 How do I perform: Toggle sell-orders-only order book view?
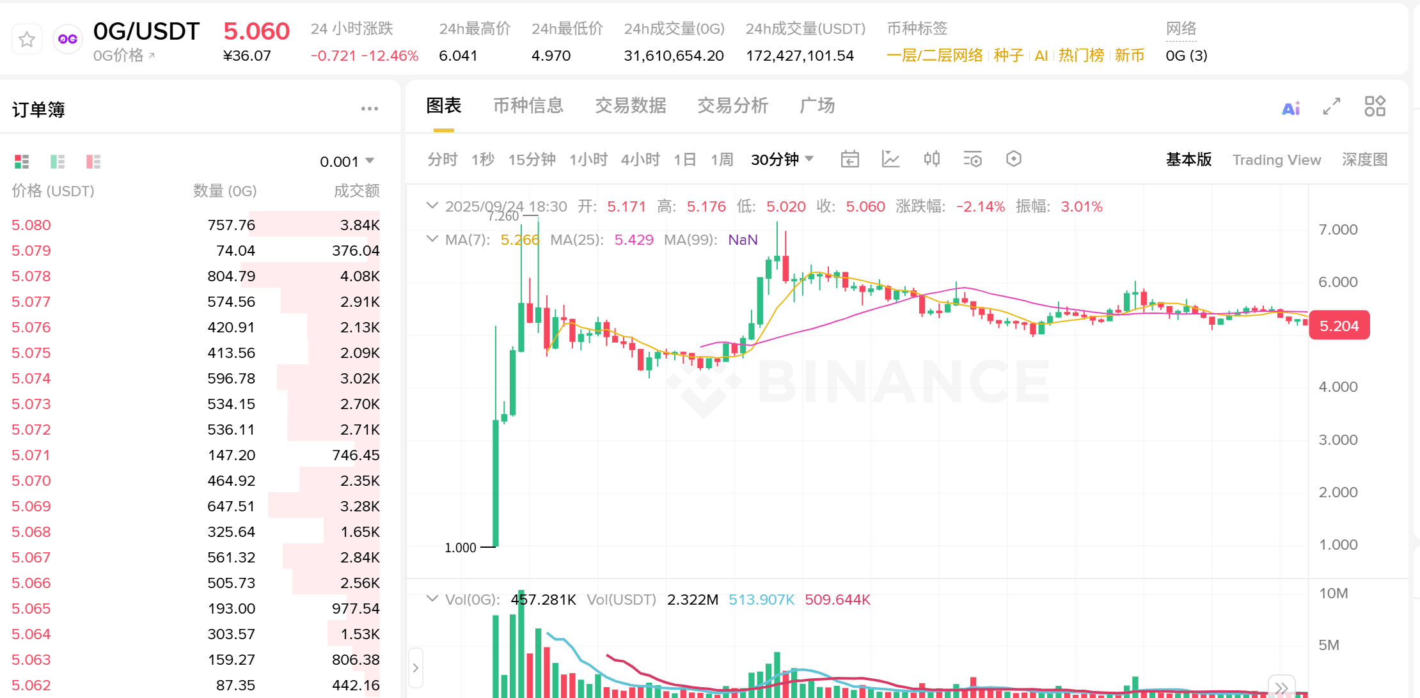pos(93,161)
